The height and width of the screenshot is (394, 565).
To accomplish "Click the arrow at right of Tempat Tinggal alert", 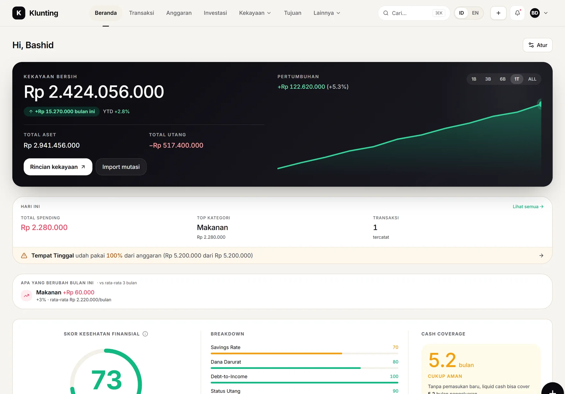I will [x=541, y=255].
